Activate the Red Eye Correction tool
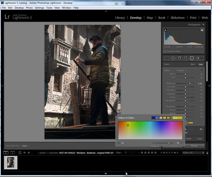The image size is (212, 177). click(x=179, y=58)
